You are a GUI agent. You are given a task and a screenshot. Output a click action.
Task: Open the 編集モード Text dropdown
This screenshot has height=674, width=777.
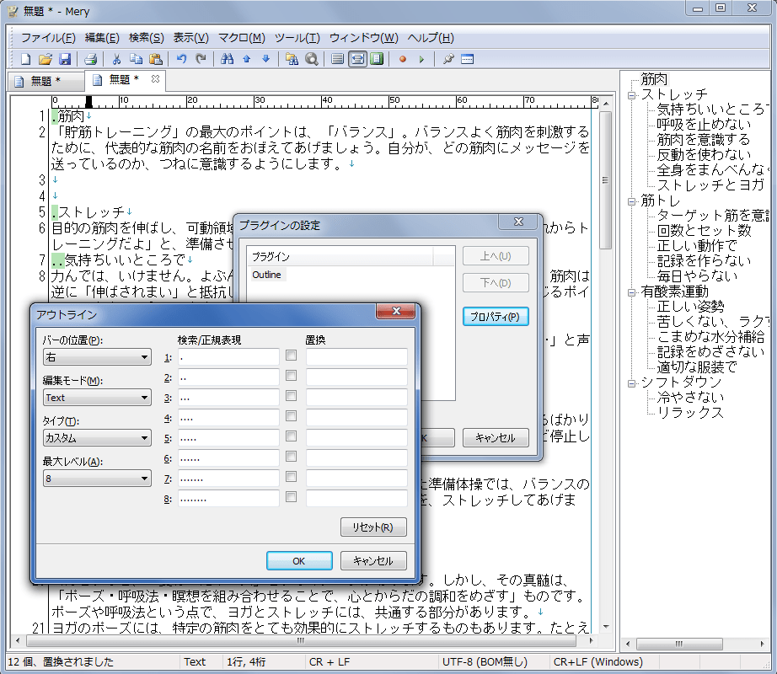point(97,398)
